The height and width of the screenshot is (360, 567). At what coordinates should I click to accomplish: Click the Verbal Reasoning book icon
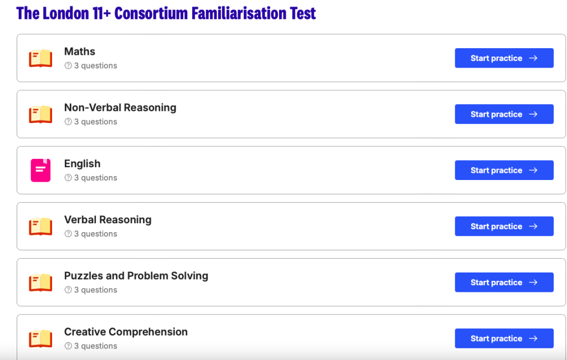tap(40, 227)
